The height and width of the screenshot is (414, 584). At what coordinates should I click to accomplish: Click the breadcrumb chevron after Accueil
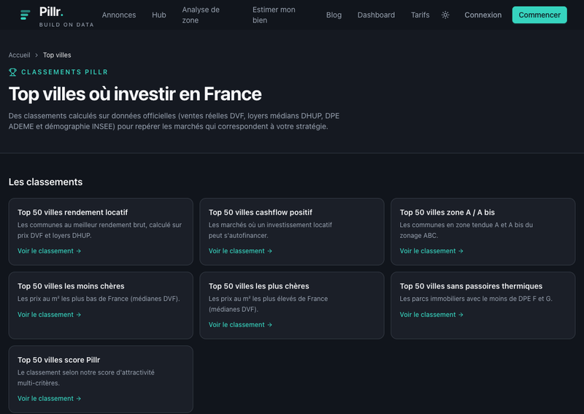click(36, 55)
